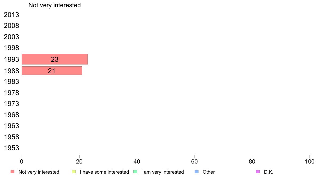Viewport: 317px width, 196px height.
Task: Click the 2013 year label
Action: coord(11,15)
